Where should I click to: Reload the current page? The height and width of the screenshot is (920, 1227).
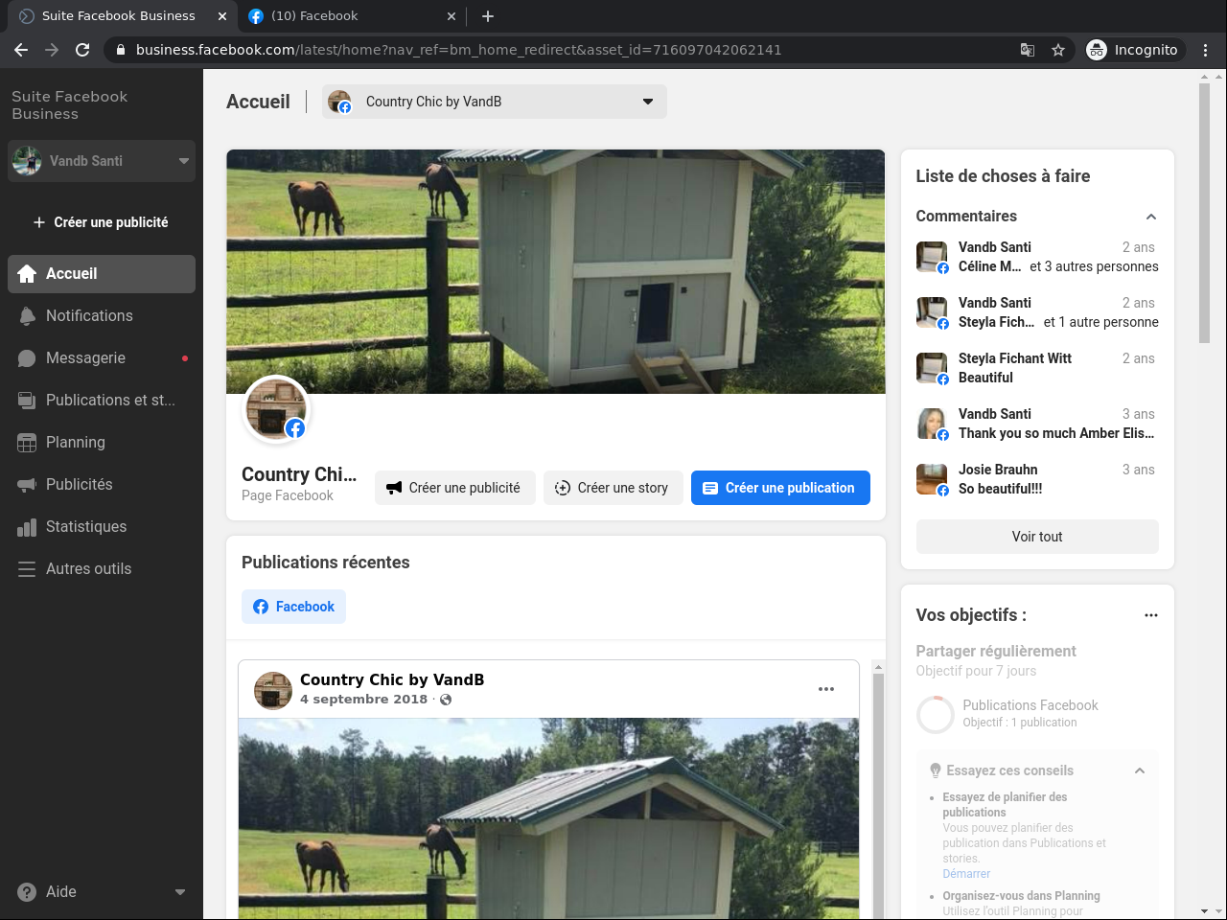tap(82, 50)
